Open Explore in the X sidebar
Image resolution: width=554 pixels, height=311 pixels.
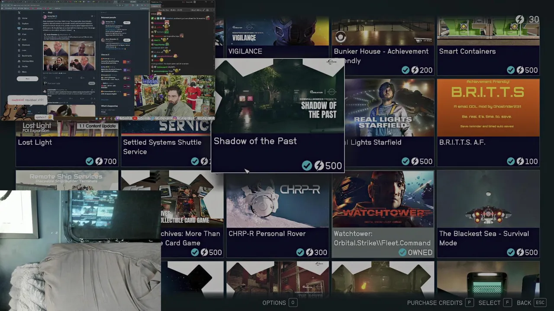[23, 23]
